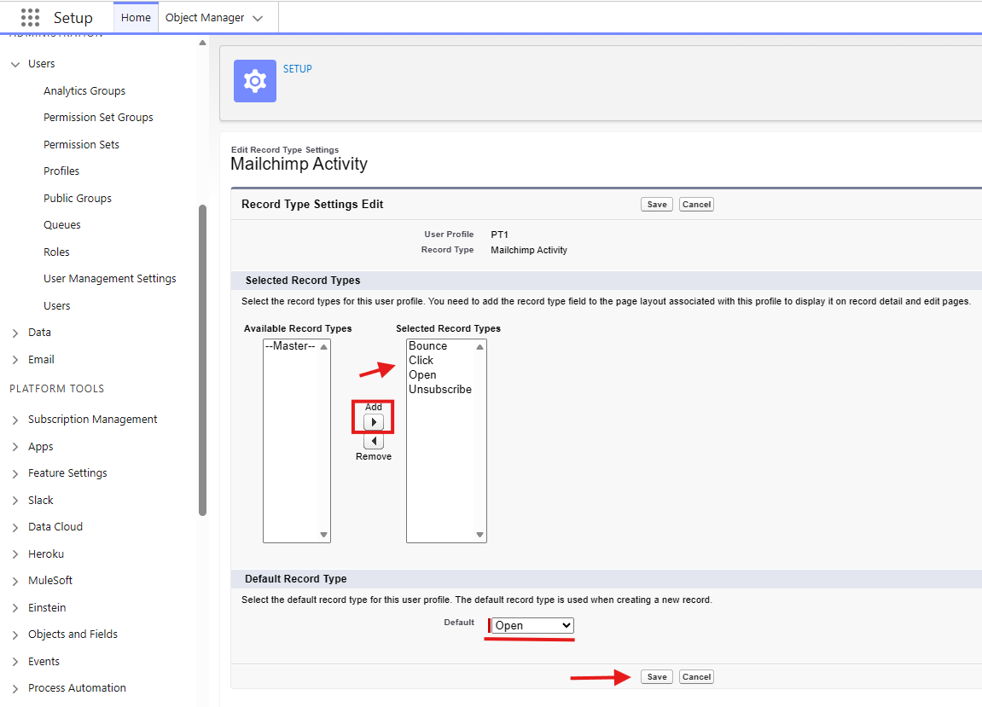Expand the Events section

coord(15,663)
